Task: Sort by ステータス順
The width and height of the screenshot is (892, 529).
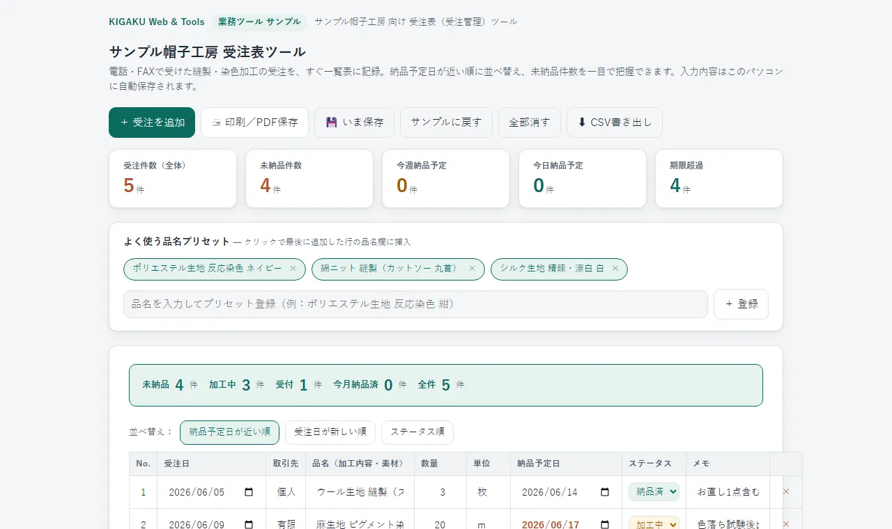Action: click(x=417, y=432)
